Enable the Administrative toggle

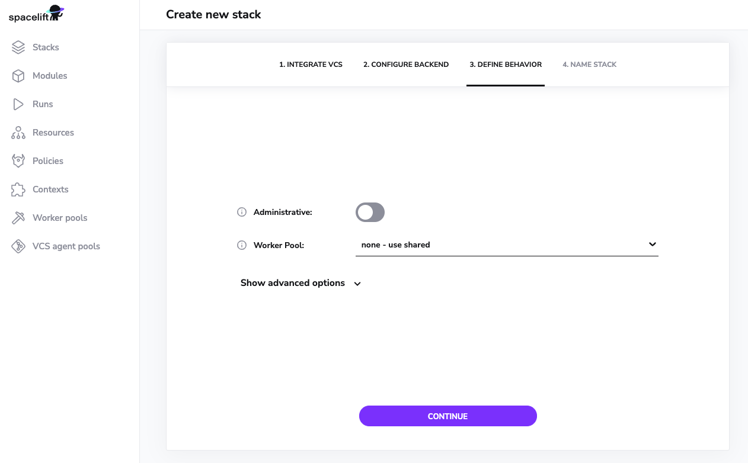[x=370, y=212]
